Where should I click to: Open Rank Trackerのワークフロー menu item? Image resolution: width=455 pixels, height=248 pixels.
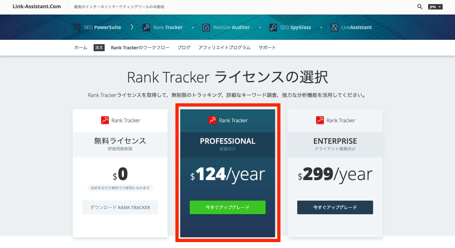(x=140, y=48)
